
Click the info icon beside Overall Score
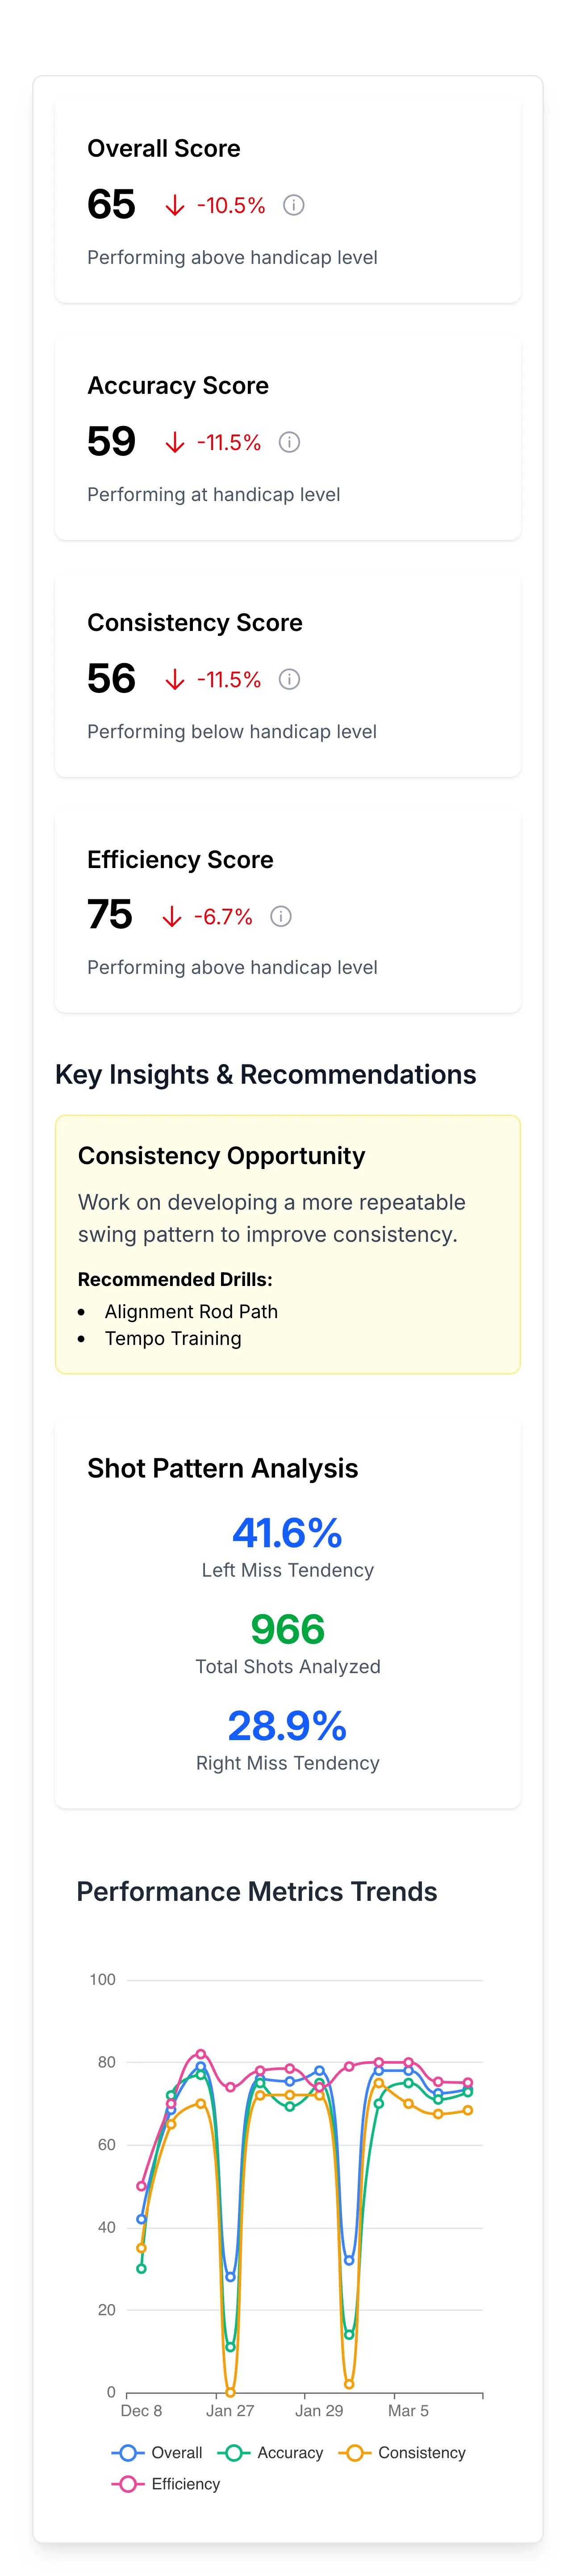(293, 205)
